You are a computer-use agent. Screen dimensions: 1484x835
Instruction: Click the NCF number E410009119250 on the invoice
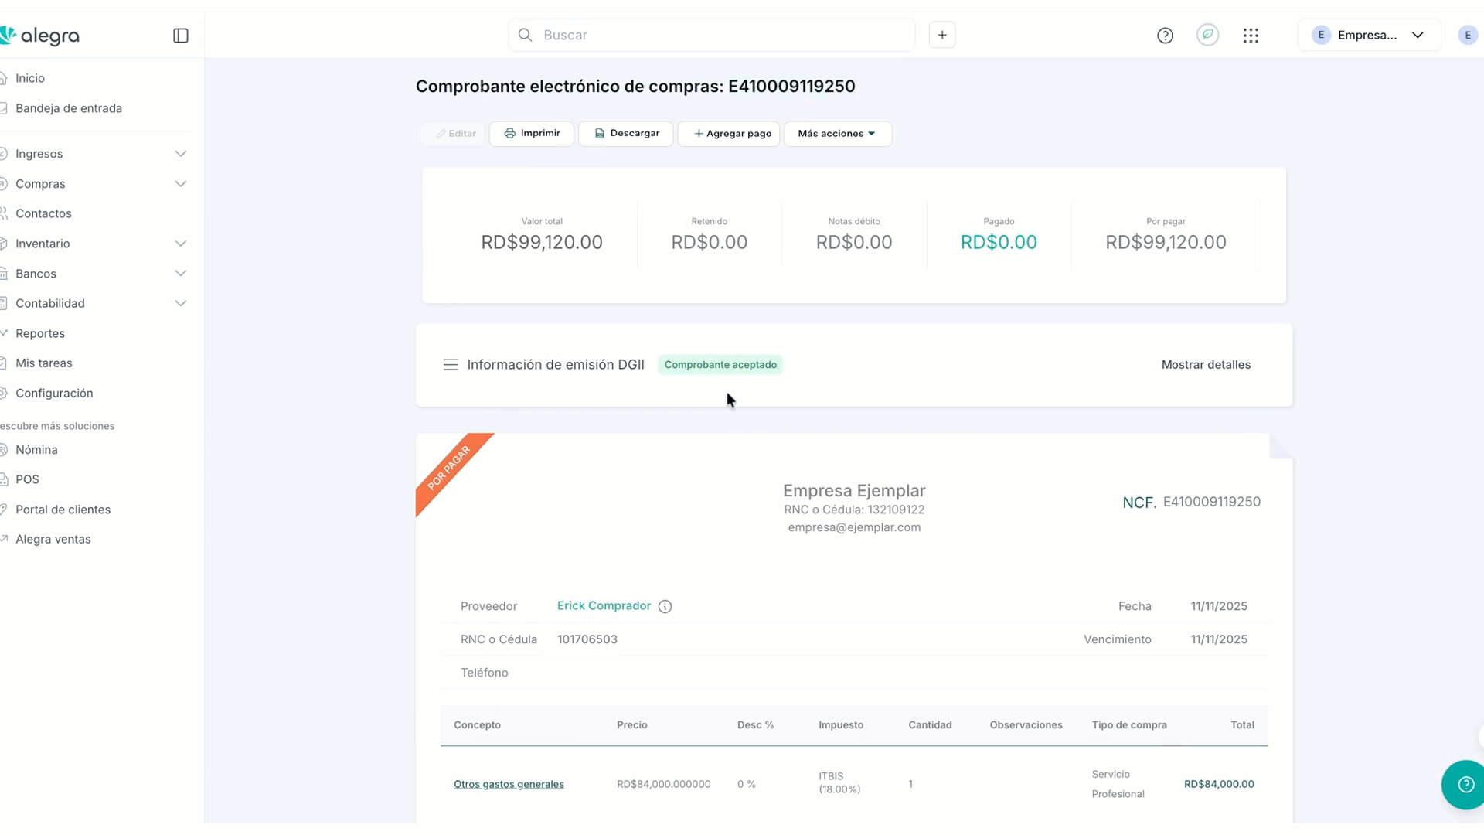pyautogui.click(x=1211, y=502)
